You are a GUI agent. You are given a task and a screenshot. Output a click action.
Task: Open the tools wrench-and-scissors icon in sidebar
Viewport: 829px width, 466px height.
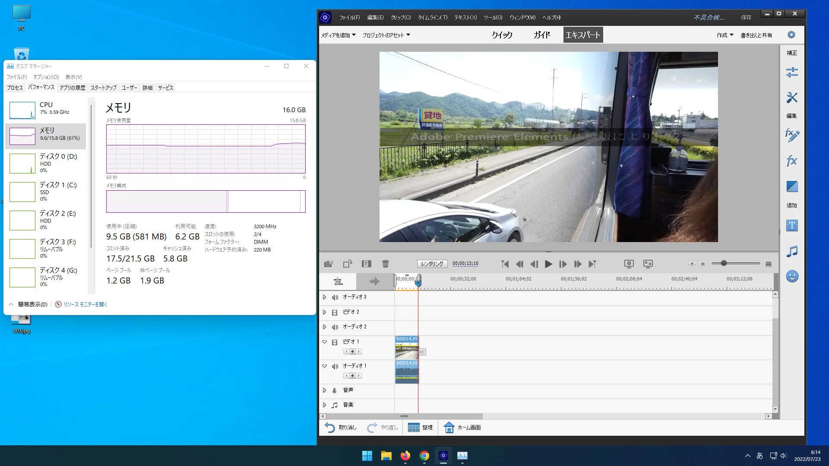[x=791, y=98]
